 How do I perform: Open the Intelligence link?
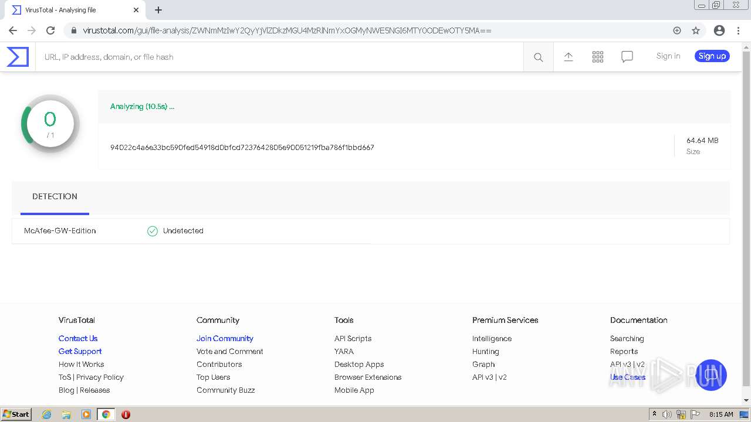coord(492,339)
